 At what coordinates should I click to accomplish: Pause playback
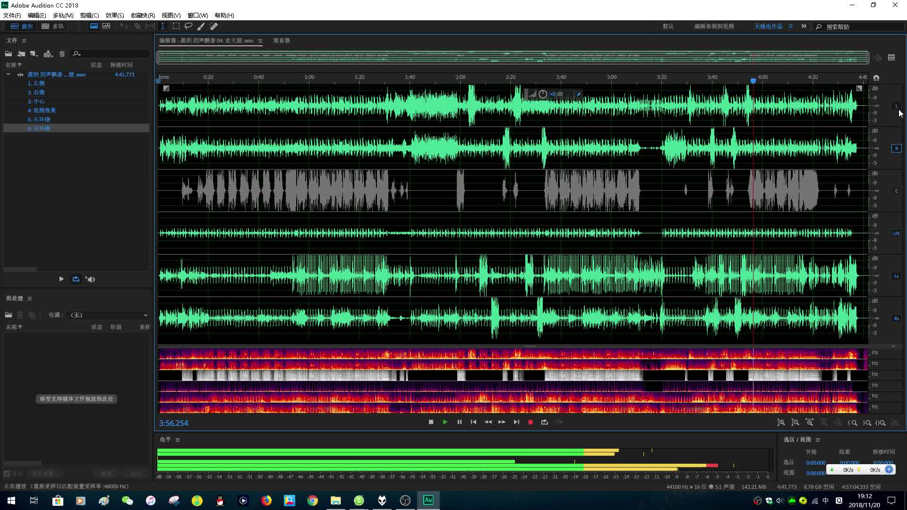459,422
